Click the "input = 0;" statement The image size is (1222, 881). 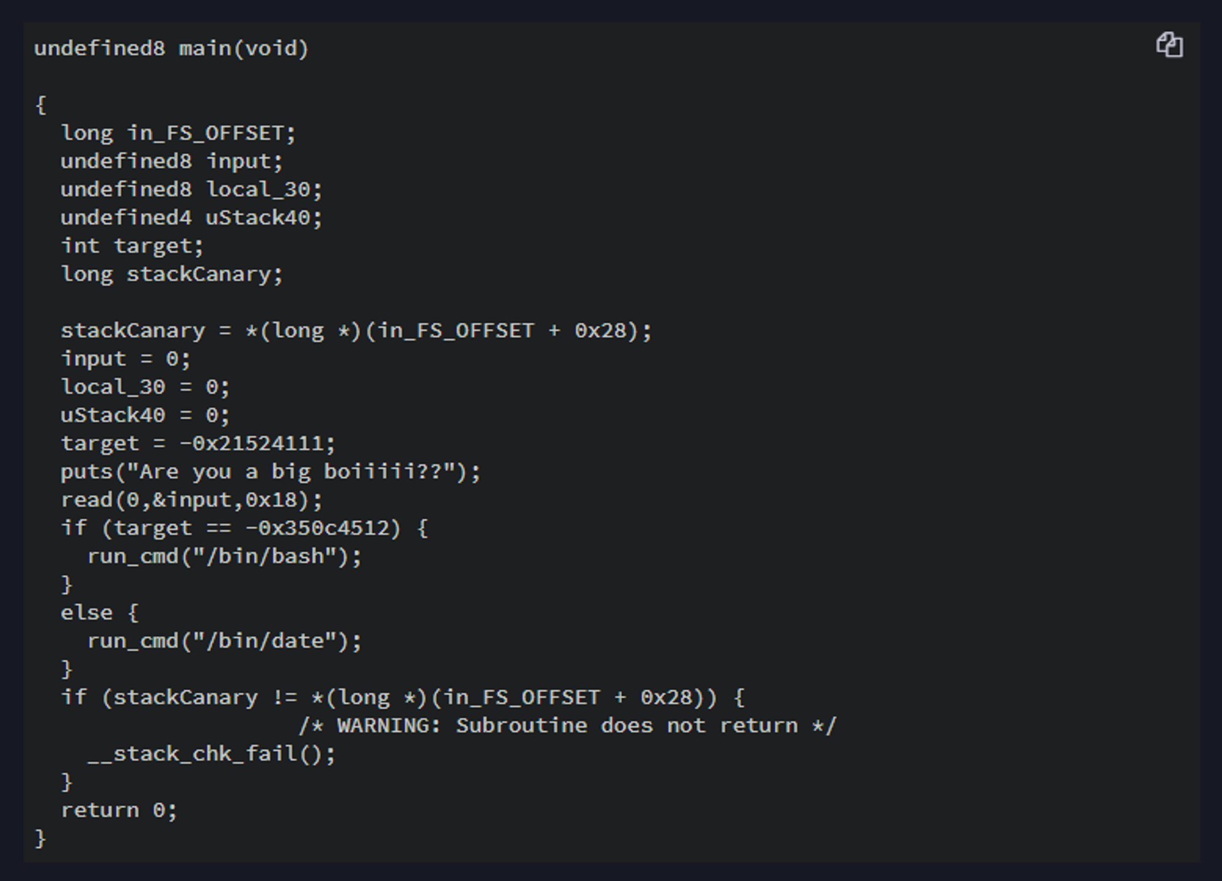125,359
